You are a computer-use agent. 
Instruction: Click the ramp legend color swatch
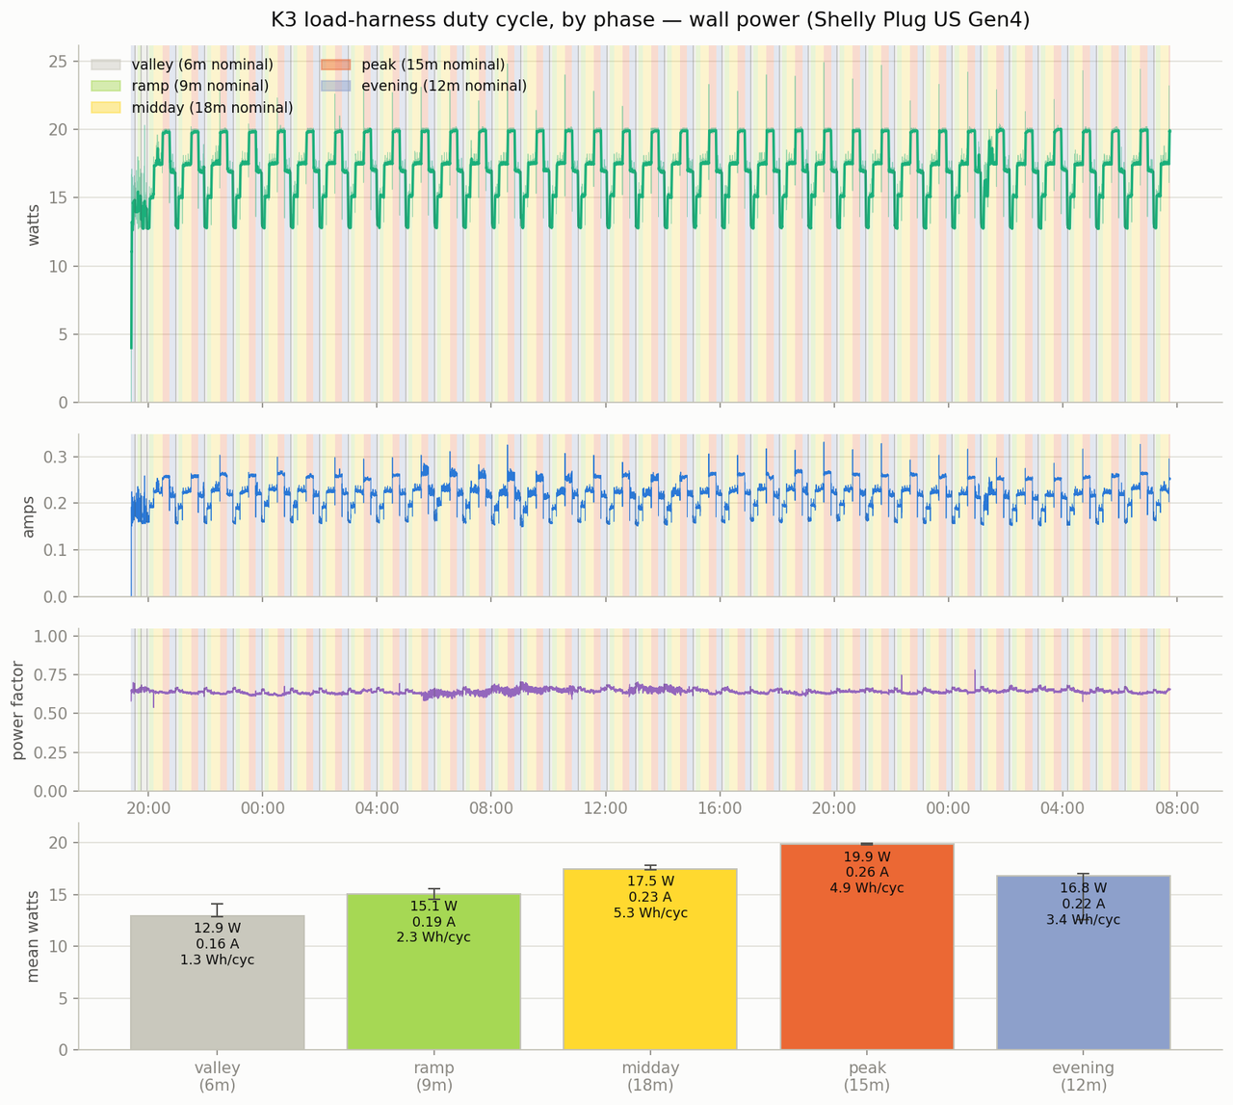point(105,87)
